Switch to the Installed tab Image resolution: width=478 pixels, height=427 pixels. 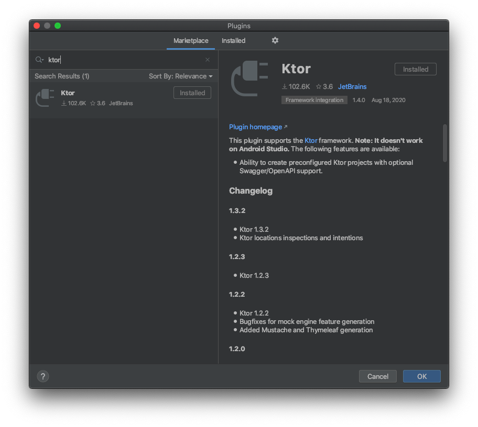point(234,40)
